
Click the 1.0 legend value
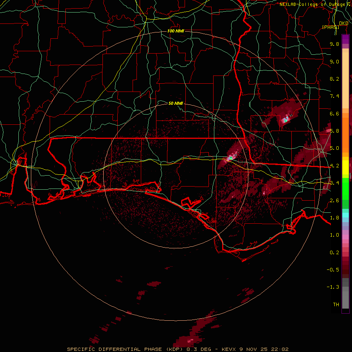(334, 235)
